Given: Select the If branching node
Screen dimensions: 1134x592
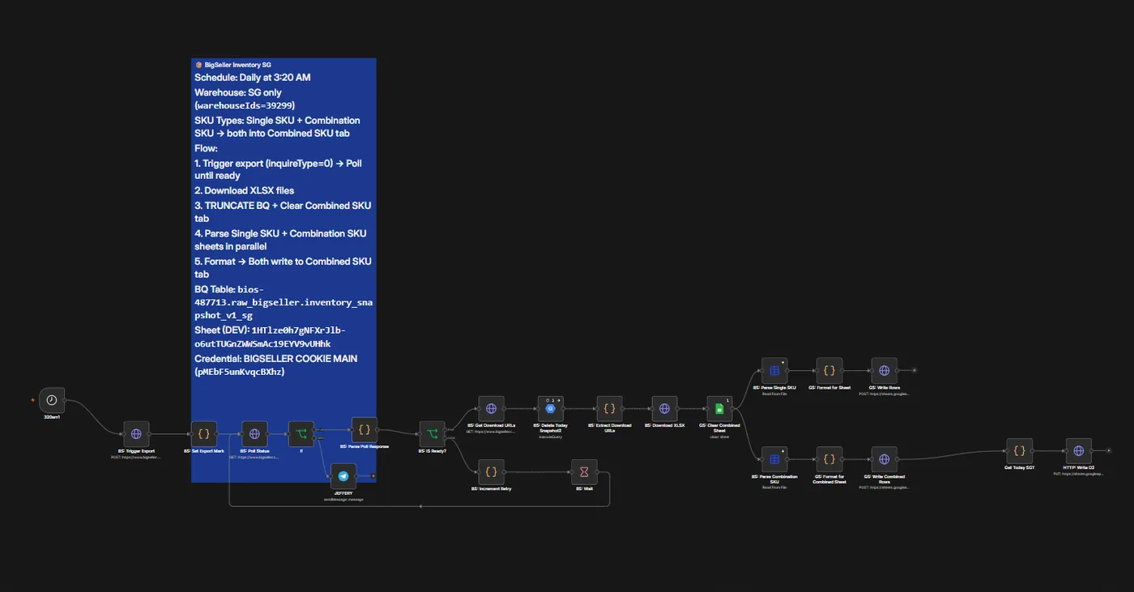Looking at the screenshot, I should click(x=301, y=434).
